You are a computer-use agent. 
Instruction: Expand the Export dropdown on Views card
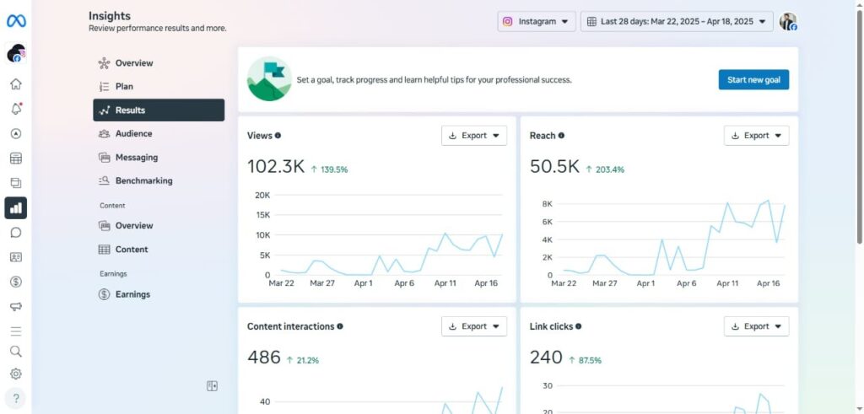pos(473,136)
